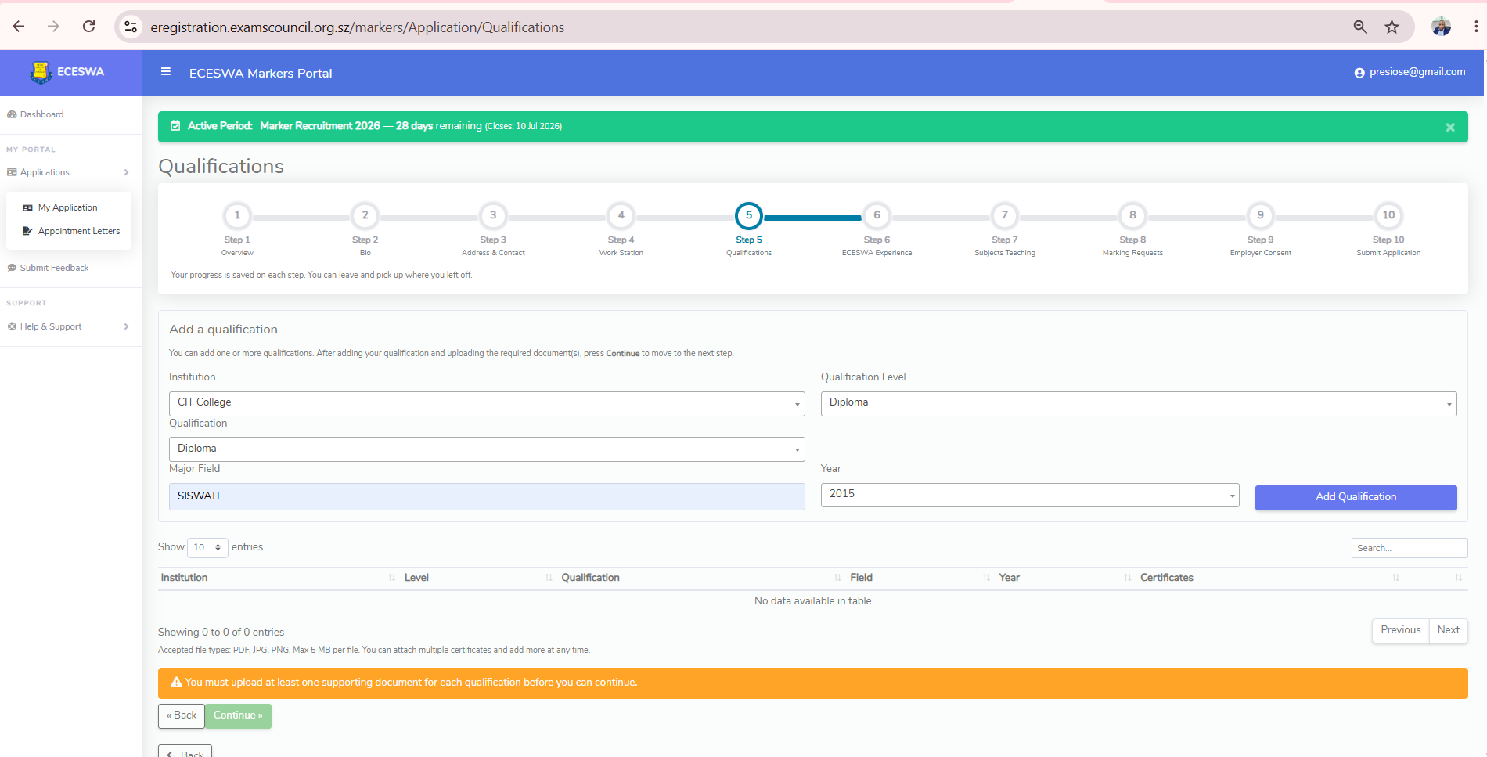The width and height of the screenshot is (1487, 757).
Task: Change the Show entries count selector
Action: coord(207,547)
